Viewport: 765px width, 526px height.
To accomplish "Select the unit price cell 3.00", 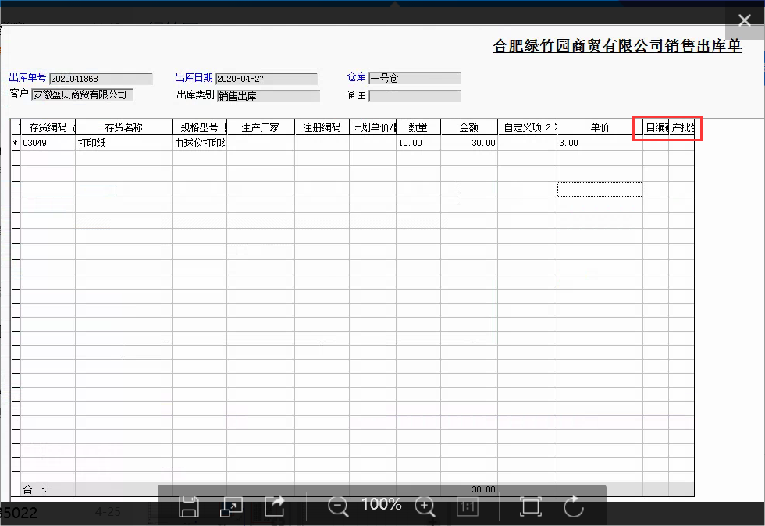I will click(600, 143).
